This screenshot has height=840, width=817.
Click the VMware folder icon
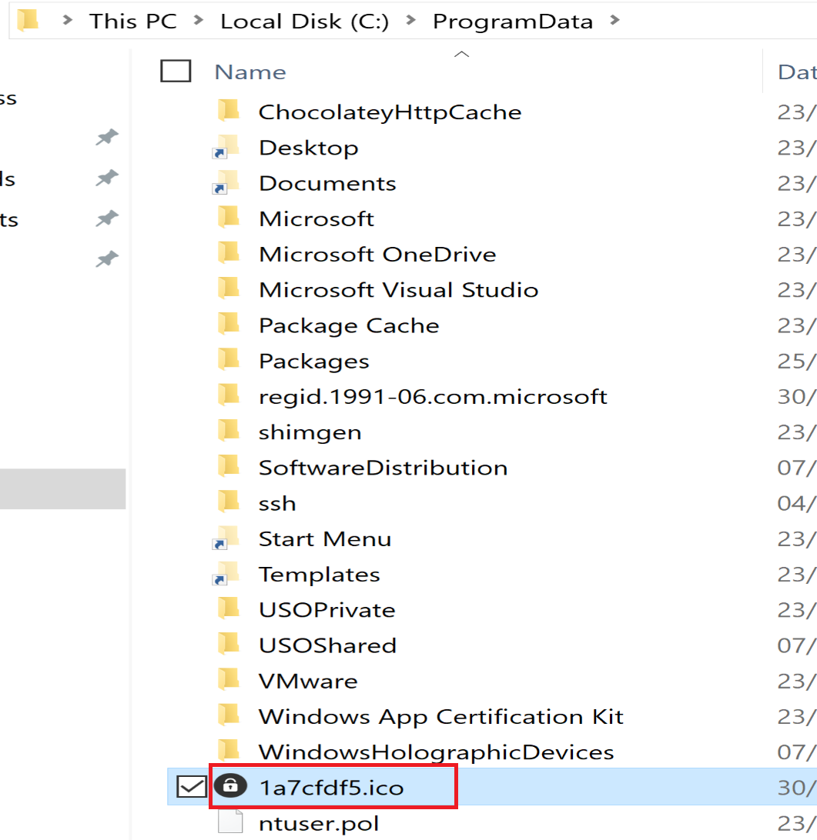[x=229, y=680]
